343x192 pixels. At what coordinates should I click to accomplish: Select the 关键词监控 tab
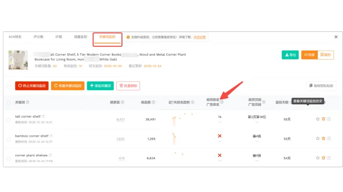107,37
